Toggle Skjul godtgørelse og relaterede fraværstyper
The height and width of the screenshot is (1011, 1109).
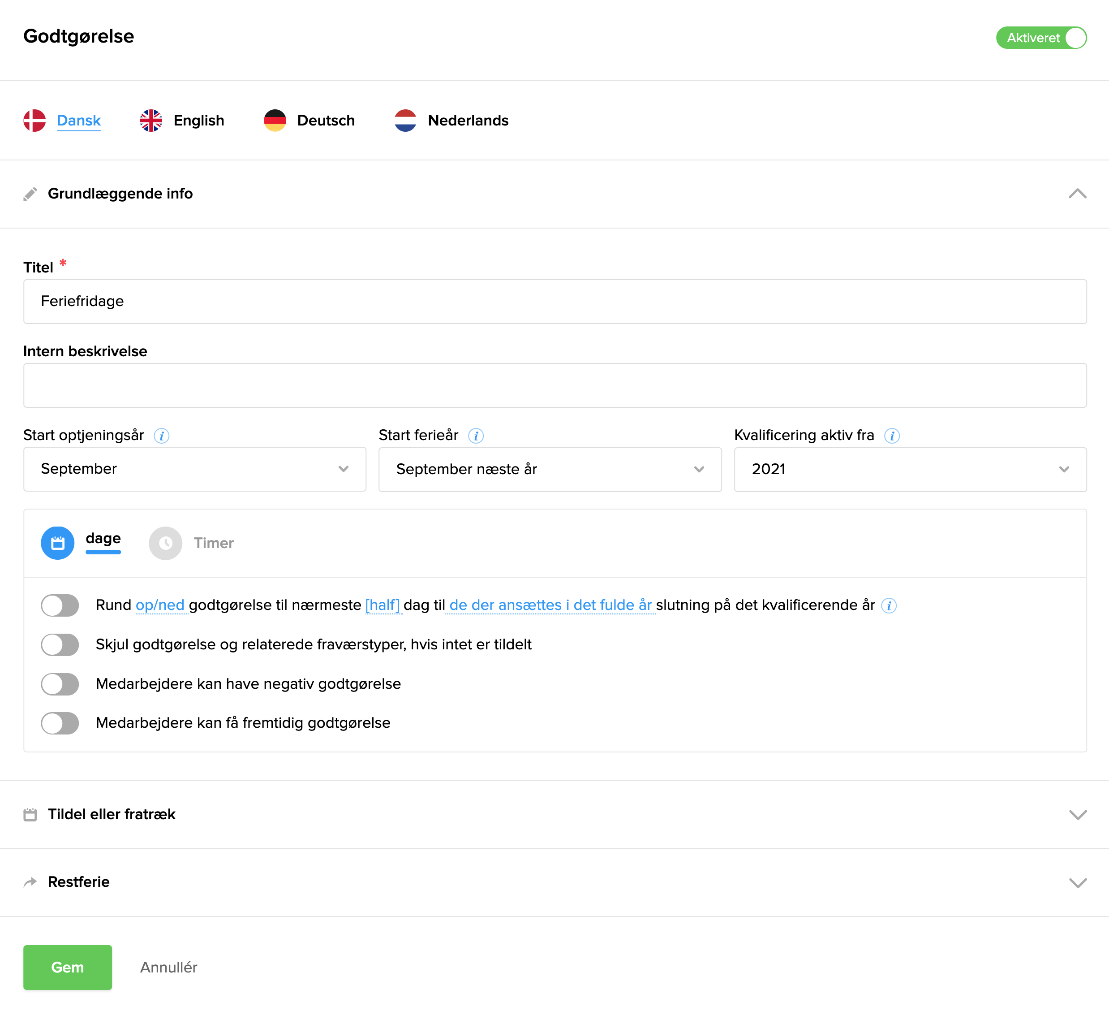pos(60,644)
